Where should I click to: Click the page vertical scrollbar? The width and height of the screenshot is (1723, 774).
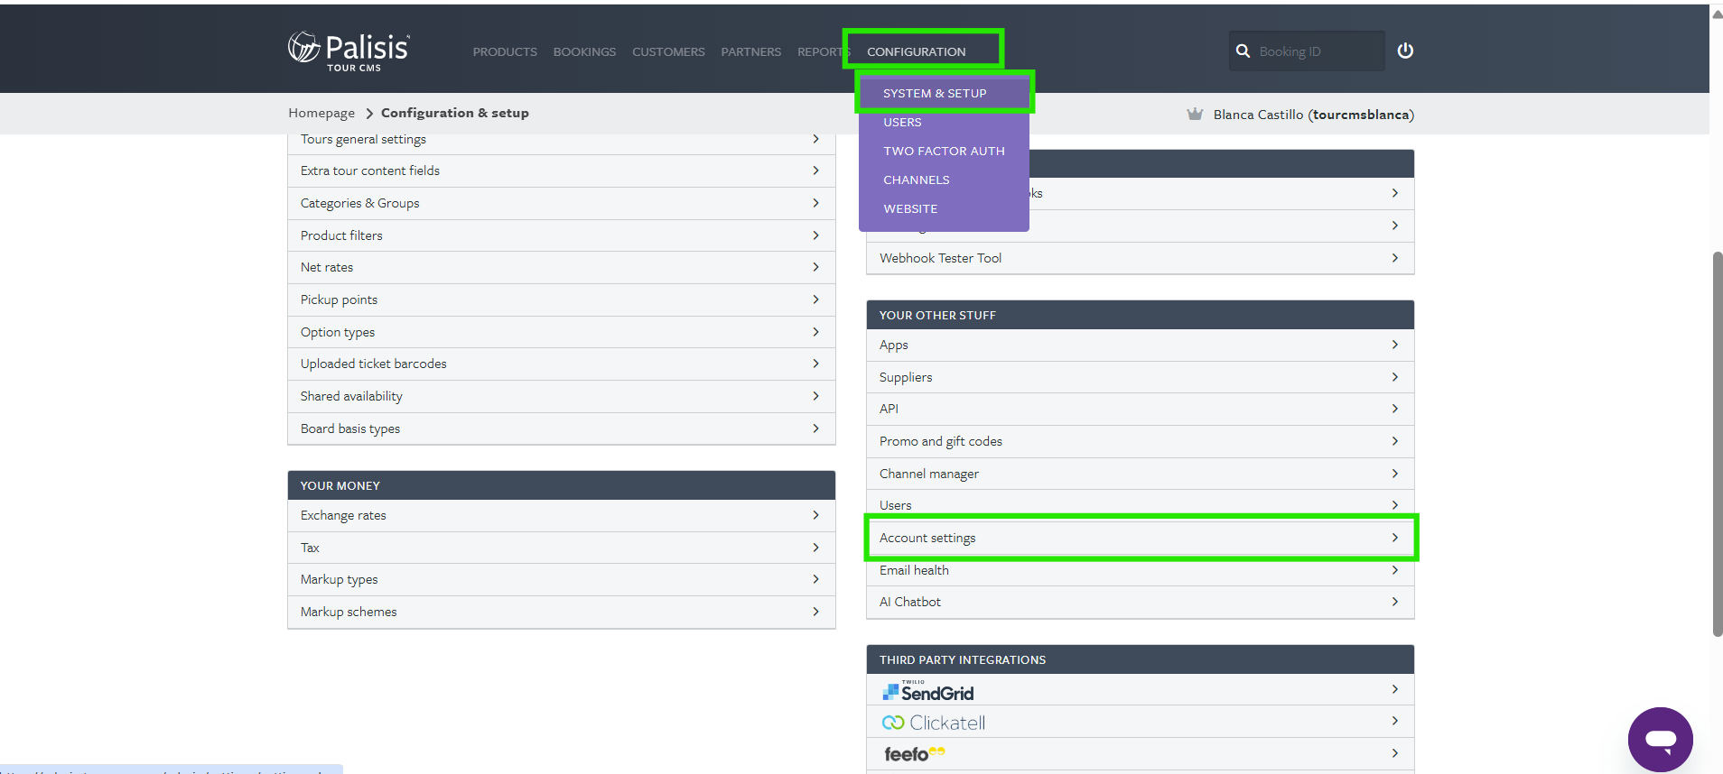pos(1717,444)
